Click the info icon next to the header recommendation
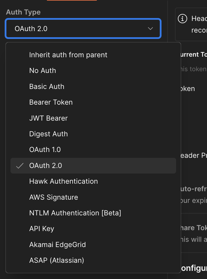 pyautogui.click(x=182, y=19)
